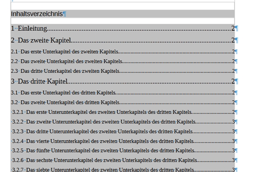Open the entry '2 Das zweite Kapitel'

123,40
